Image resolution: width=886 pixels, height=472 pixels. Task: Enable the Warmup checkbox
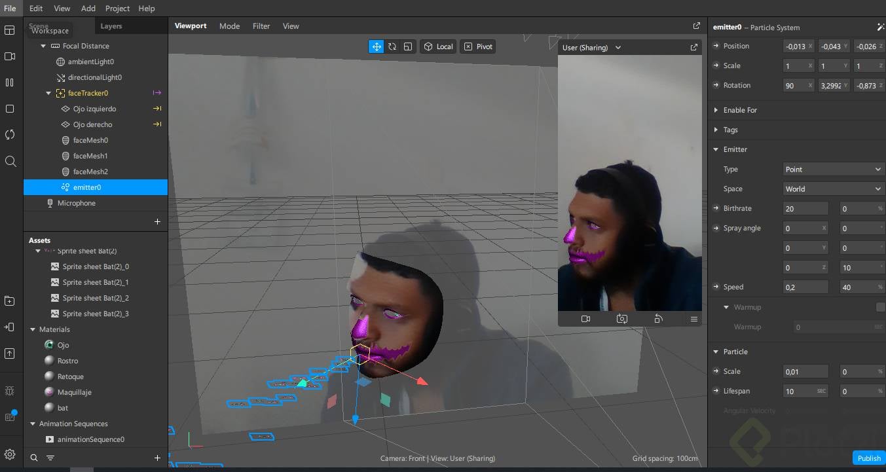coord(881,307)
